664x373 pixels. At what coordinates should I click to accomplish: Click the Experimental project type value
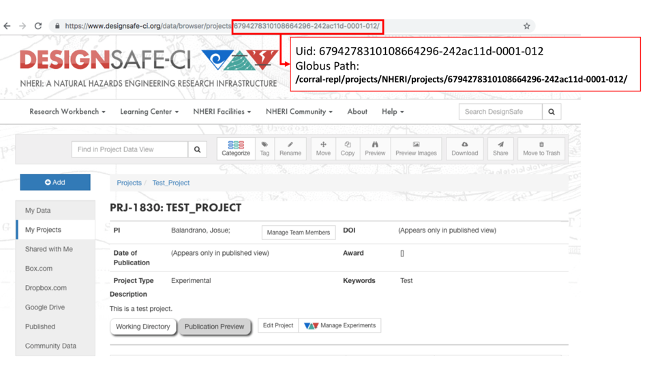191,281
